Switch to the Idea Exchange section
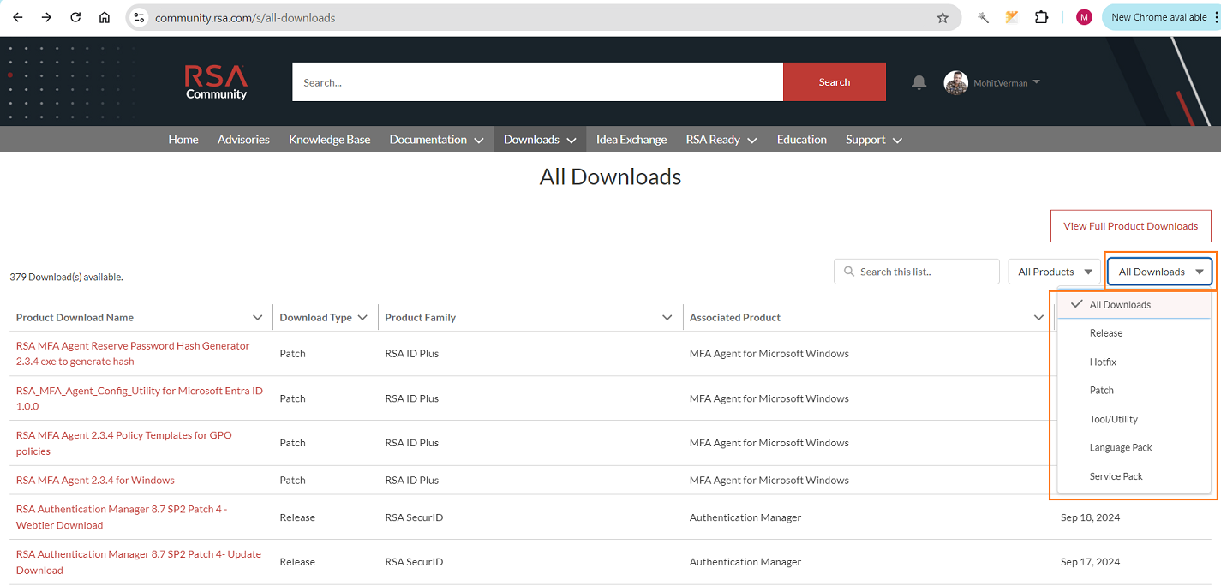 pos(631,139)
